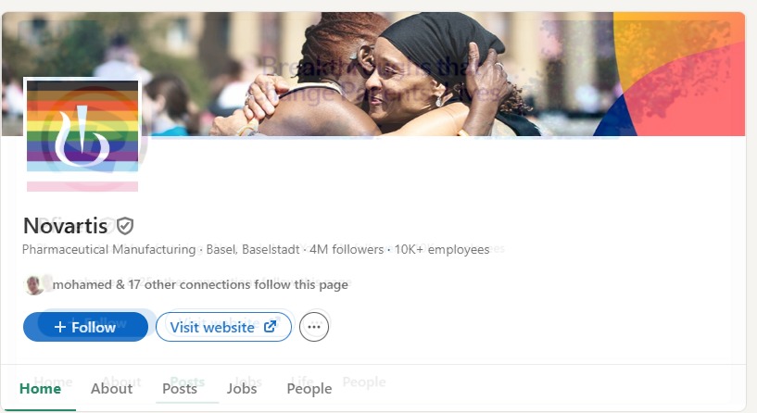Click the verified shield badge beside Novartis
This screenshot has height=413, width=757.
pyautogui.click(x=125, y=226)
